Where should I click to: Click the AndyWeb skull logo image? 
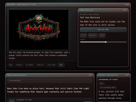click(x=39, y=30)
